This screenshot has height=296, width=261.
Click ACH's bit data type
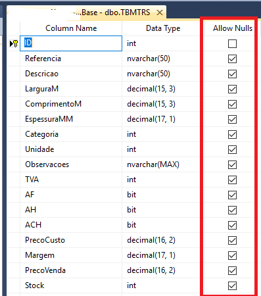pyautogui.click(x=161, y=225)
